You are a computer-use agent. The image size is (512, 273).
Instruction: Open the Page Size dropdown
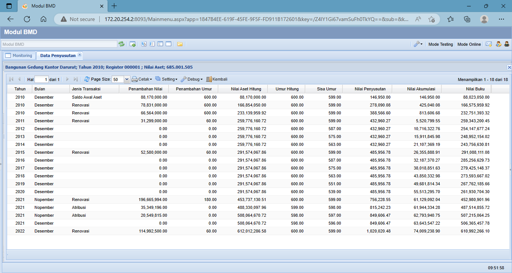pos(127,79)
